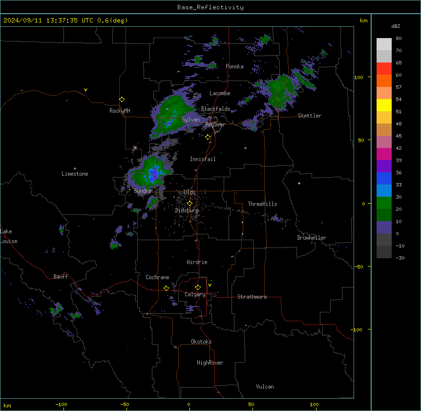Click the km unit label at top right
Image resolution: width=421 pixels, height=411 pixels.
(x=363, y=21)
